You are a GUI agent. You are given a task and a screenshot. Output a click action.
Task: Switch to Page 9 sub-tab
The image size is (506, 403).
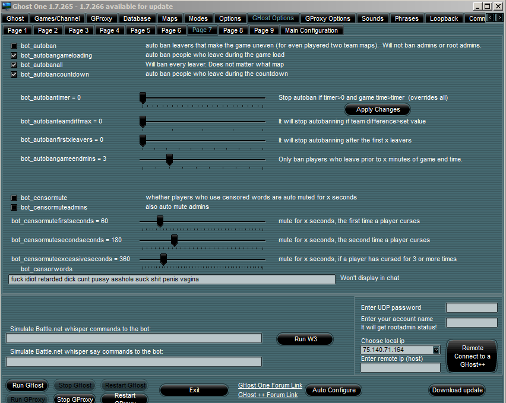[x=264, y=30]
